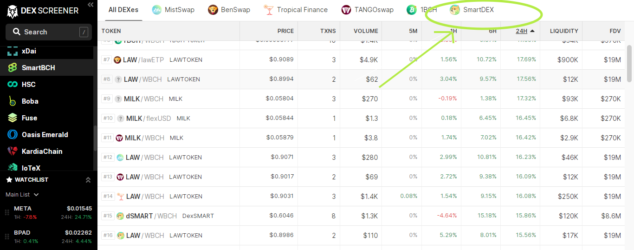Click the watchlist star icon
Viewport: 634px width, 250px height.
tap(9, 180)
